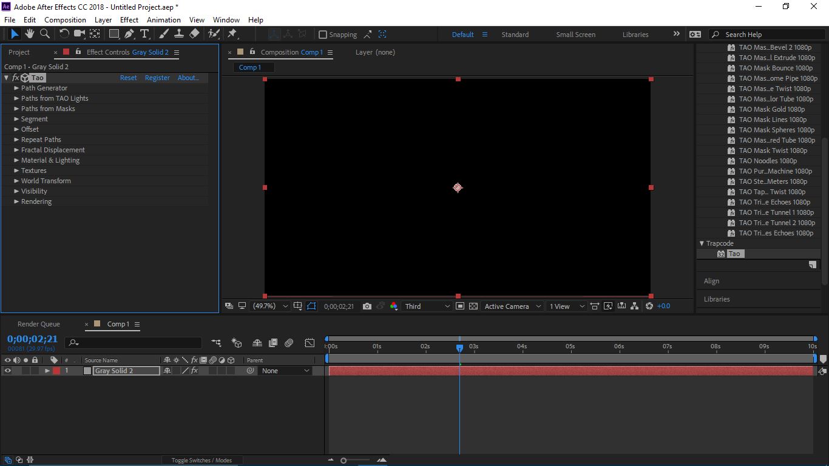
Task: Collapse the Trapcode effects category
Action: [702, 243]
